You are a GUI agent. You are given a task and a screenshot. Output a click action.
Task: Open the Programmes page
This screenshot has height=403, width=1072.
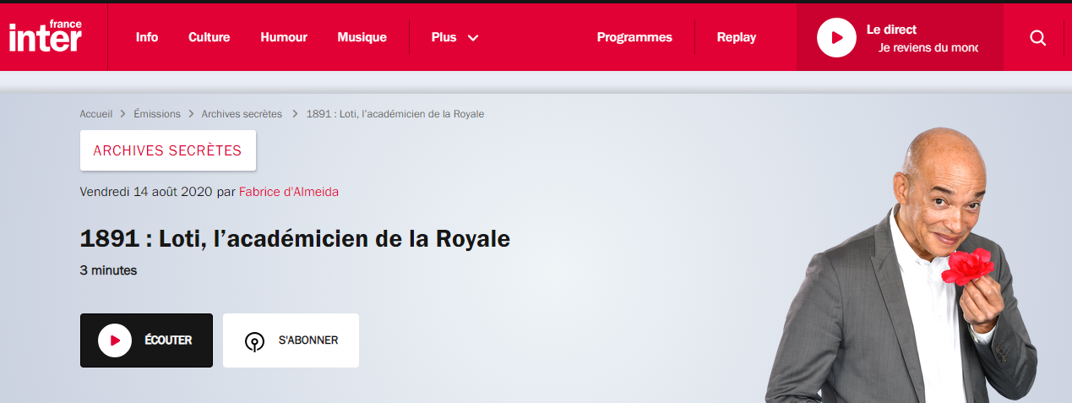[x=634, y=37]
